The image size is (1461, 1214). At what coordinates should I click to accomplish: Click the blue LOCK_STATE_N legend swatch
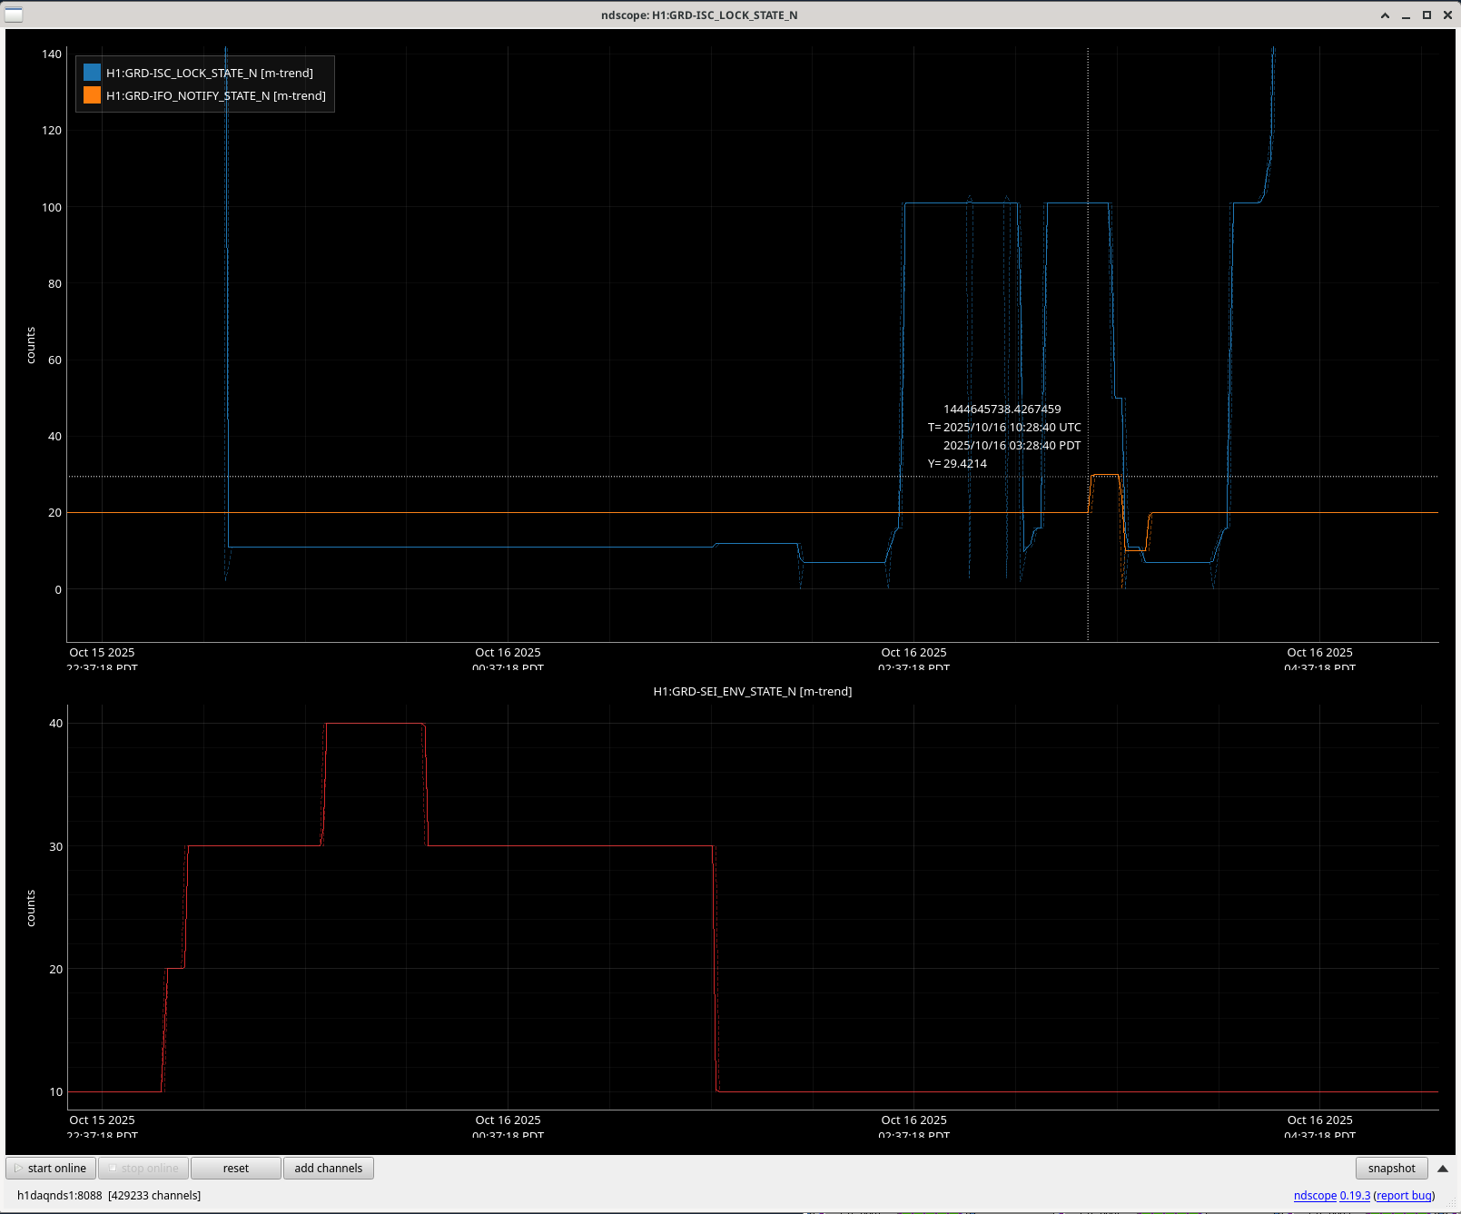coord(92,73)
